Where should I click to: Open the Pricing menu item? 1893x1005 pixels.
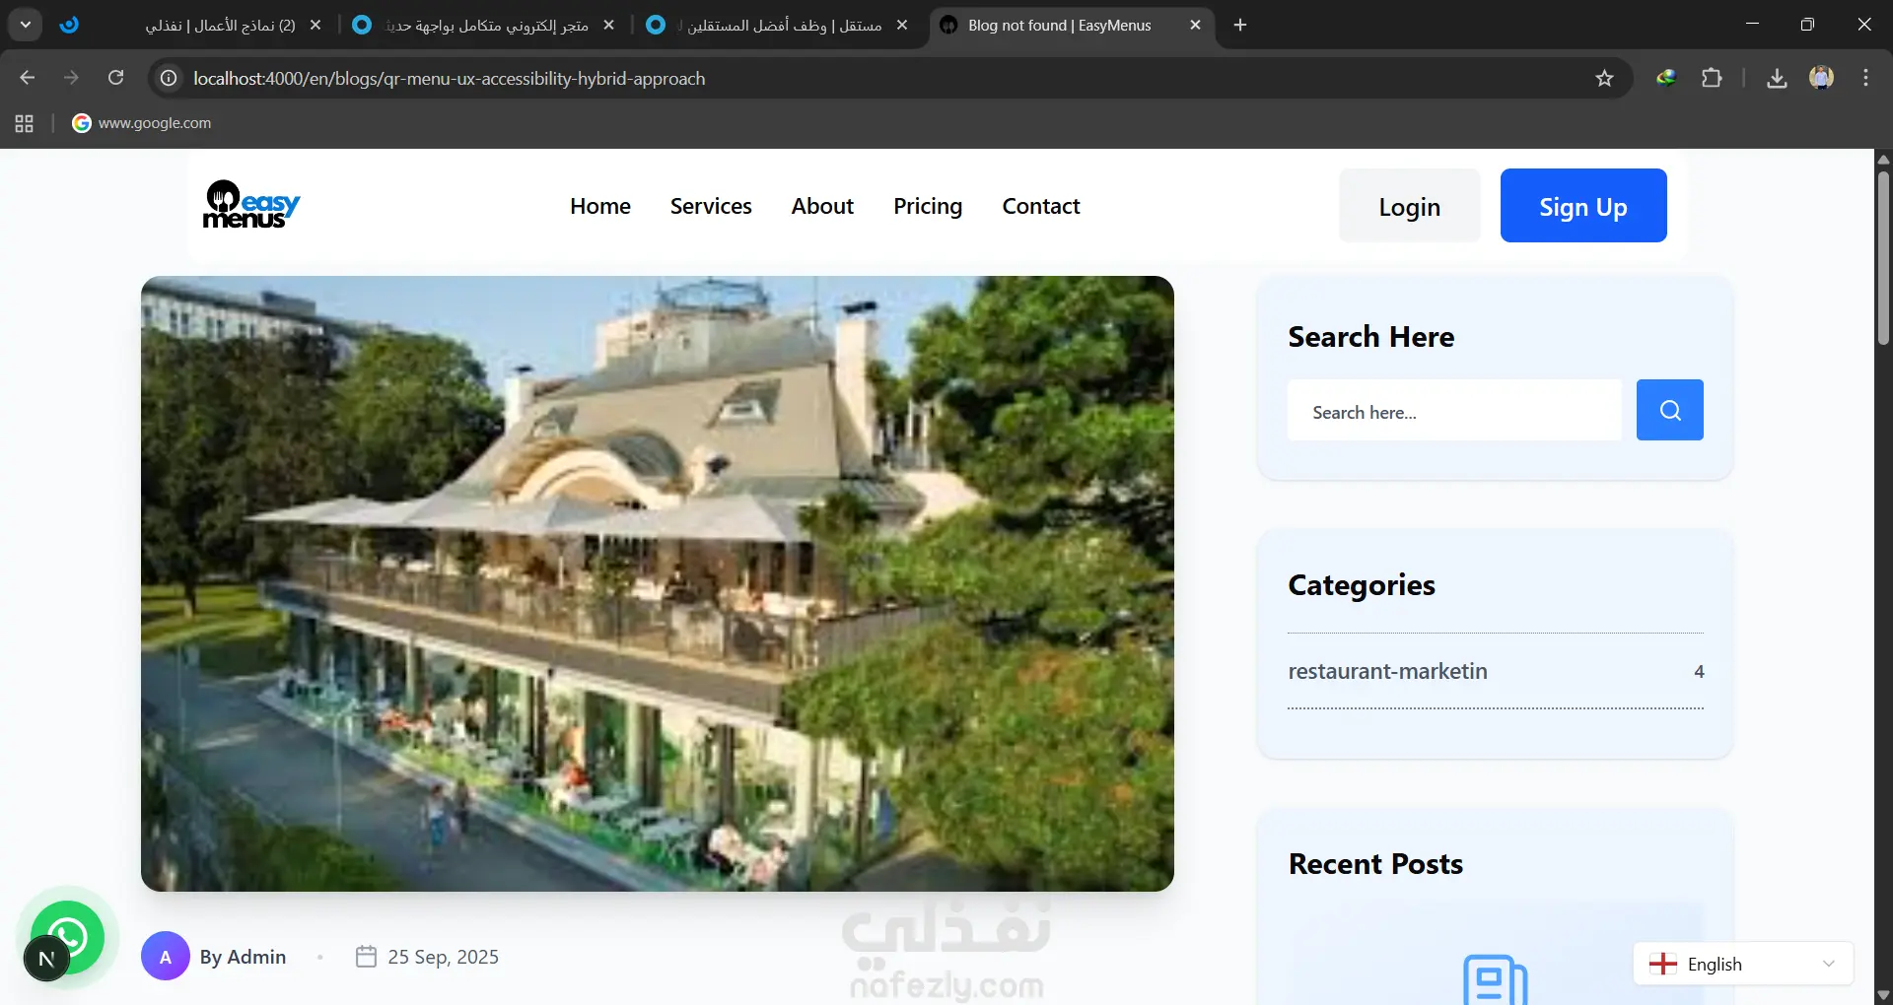[928, 206]
